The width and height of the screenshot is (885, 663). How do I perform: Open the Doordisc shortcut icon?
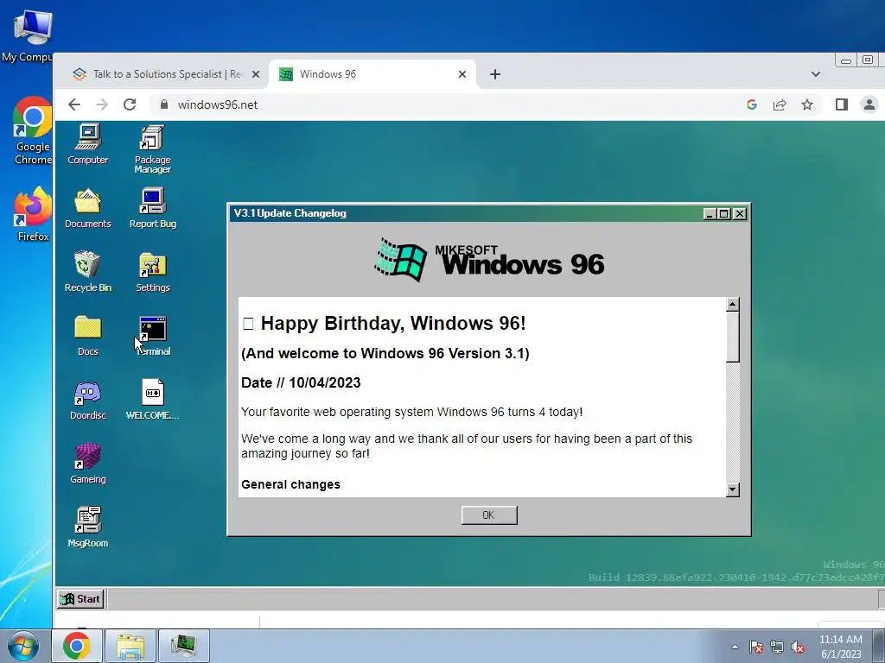coord(88,400)
